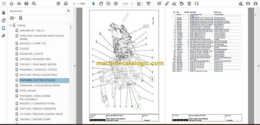
Task: Go to next page arrow
Action: pyautogui.click(x=66, y=4)
